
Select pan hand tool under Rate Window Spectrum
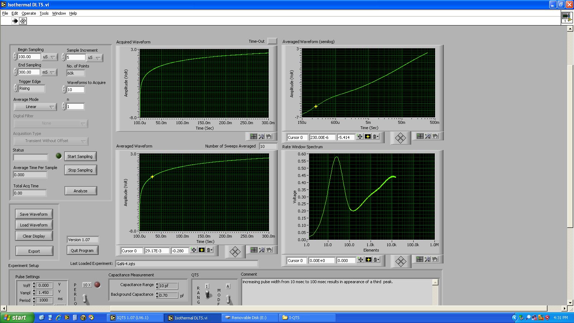tap(435, 259)
